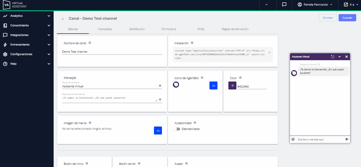Click the Título de ventana input

(110, 86)
